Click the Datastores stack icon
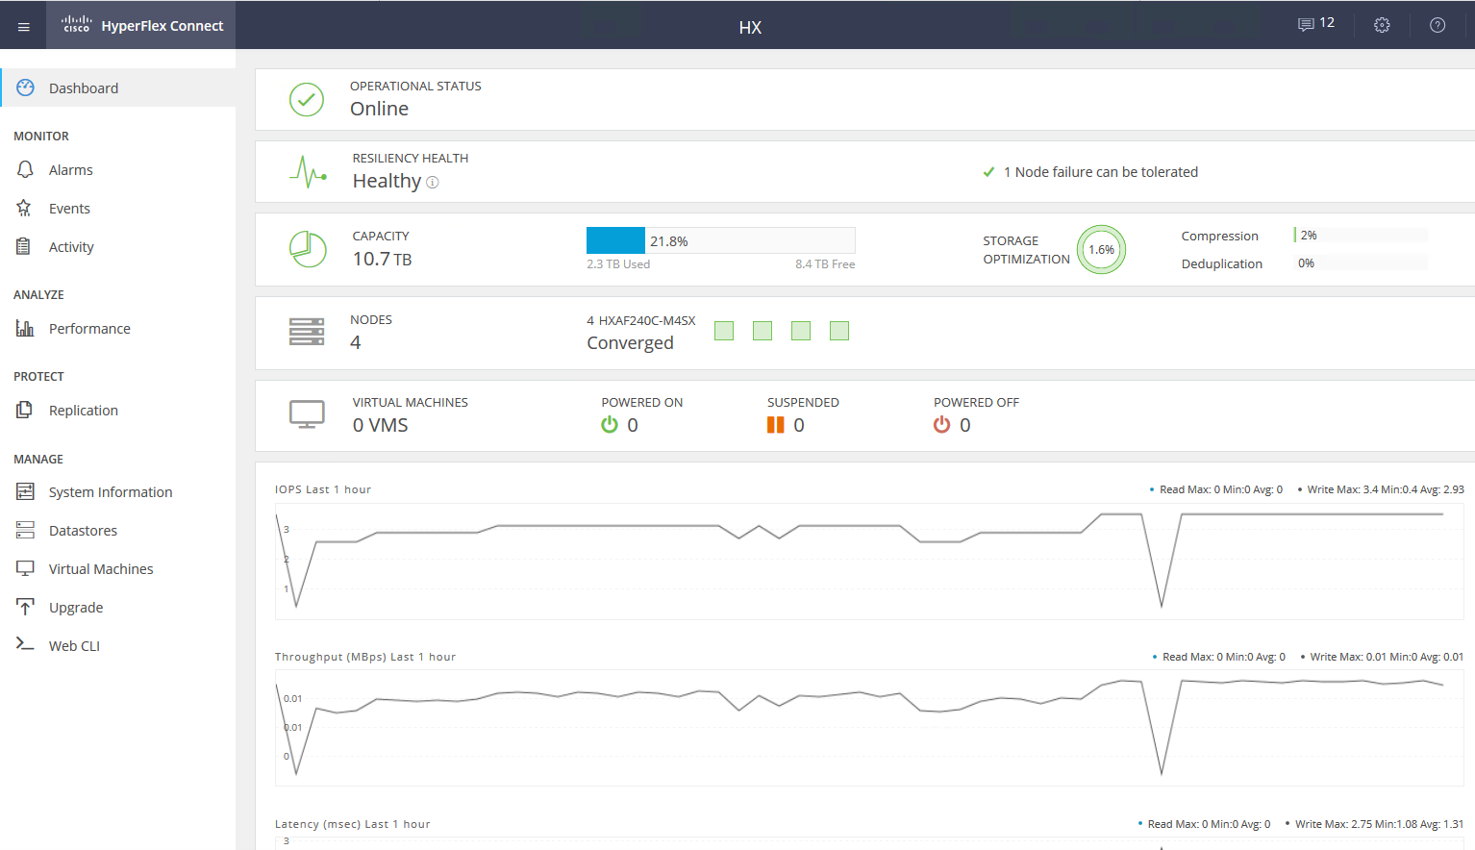1475x850 pixels. [x=25, y=530]
